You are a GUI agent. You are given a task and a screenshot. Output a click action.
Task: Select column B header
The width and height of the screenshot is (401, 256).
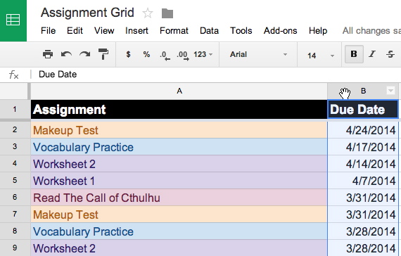pos(363,91)
